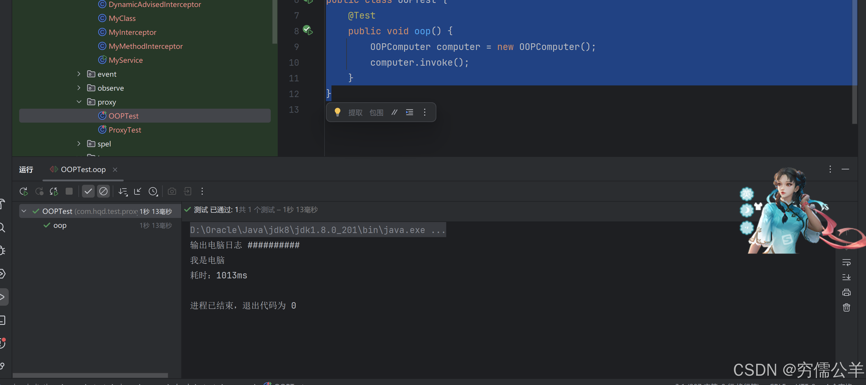Click the sort tests icon
The width and height of the screenshot is (866, 385).
(123, 191)
